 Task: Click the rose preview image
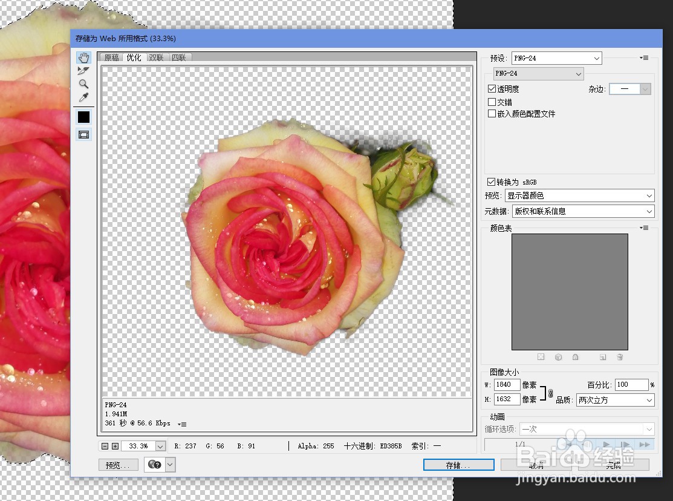tap(287, 232)
